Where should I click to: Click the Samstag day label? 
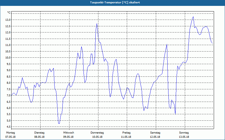point(155,133)
